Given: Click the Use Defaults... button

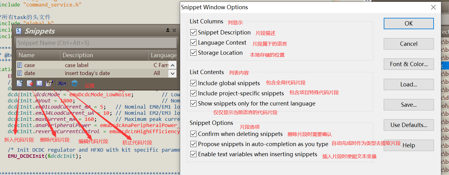Looking at the screenshot, I should [409, 125].
